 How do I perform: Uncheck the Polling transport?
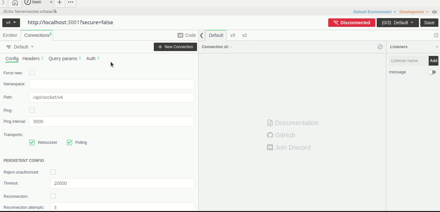coord(69,143)
